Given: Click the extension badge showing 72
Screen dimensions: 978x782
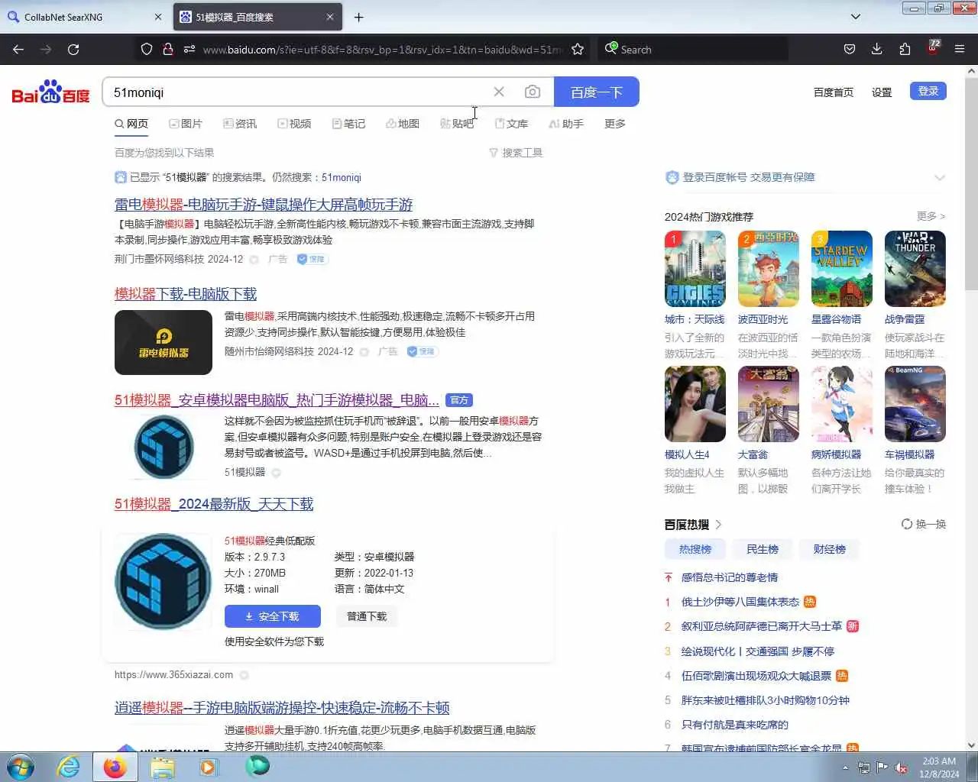Looking at the screenshot, I should [933, 47].
